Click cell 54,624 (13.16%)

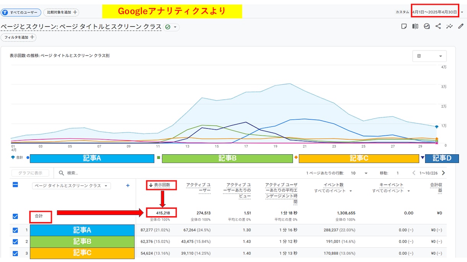pos(155,253)
